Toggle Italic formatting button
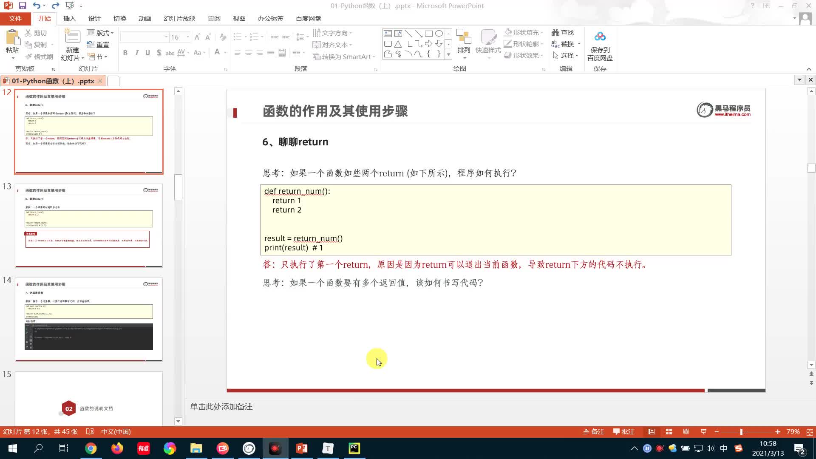Screen dimensions: 816x459 click(136, 53)
